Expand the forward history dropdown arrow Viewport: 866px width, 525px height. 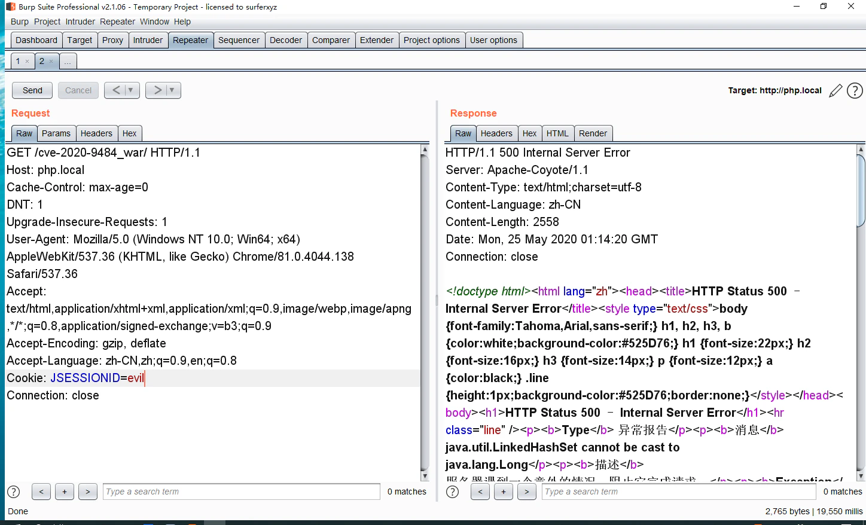[x=172, y=90]
